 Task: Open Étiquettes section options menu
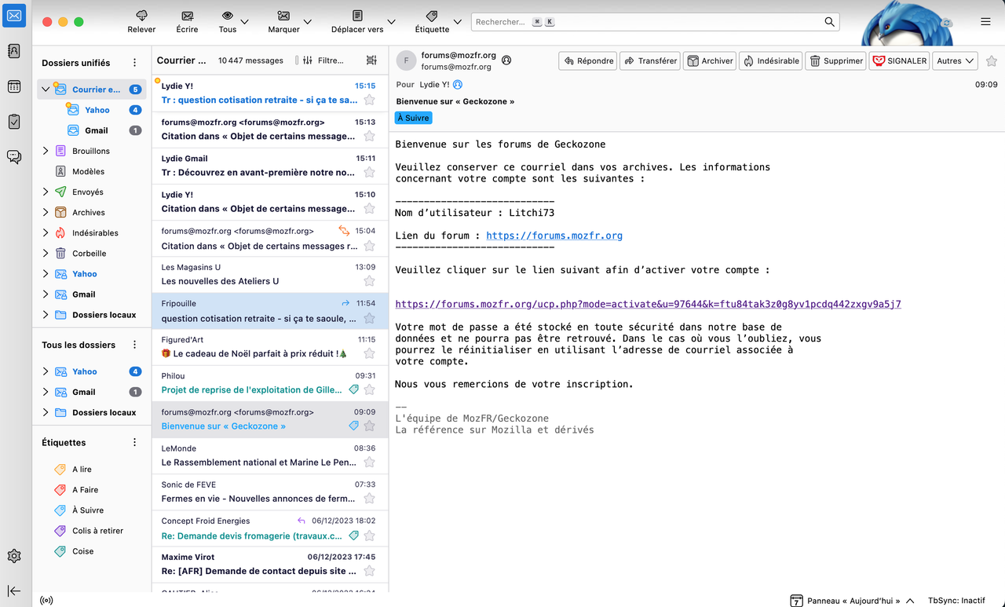point(134,442)
